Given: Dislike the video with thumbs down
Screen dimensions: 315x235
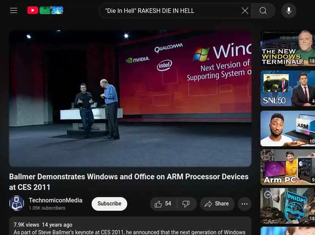Looking at the screenshot, I should [186, 204].
